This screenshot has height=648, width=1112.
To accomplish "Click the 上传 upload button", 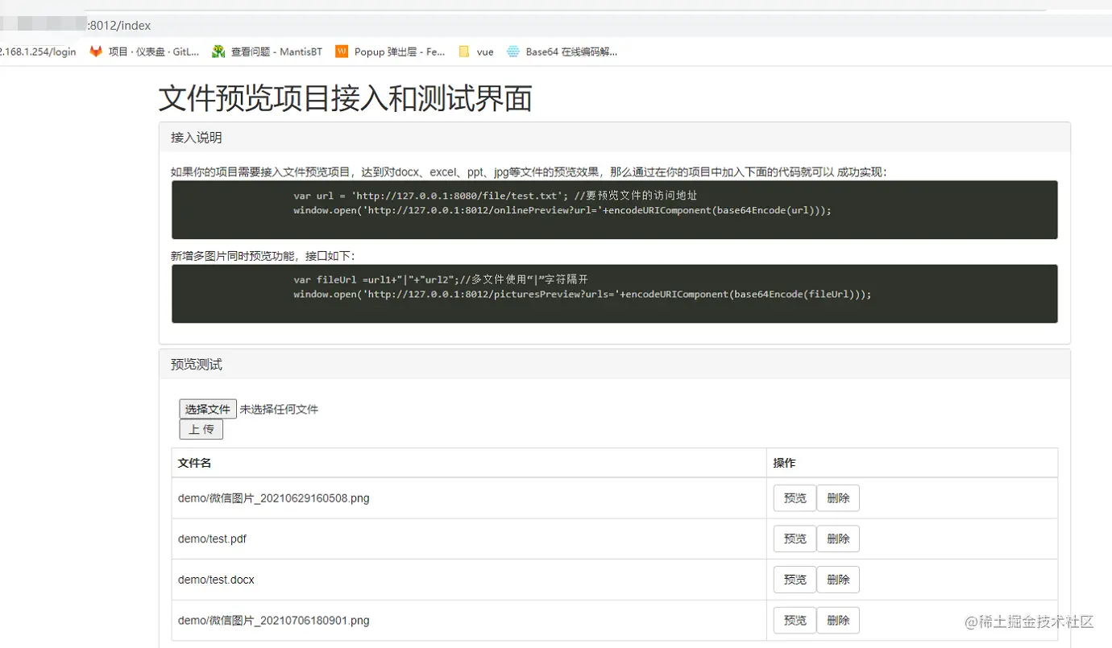I will pos(201,430).
